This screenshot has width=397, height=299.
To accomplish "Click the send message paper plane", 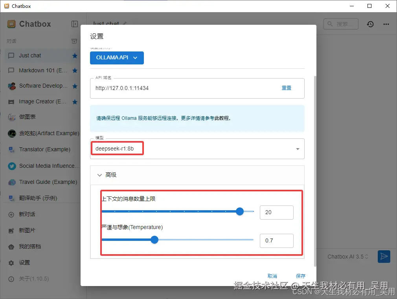I will [x=384, y=257].
